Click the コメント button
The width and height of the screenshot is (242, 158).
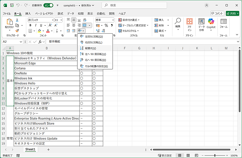pyautogui.click(x=217, y=13)
